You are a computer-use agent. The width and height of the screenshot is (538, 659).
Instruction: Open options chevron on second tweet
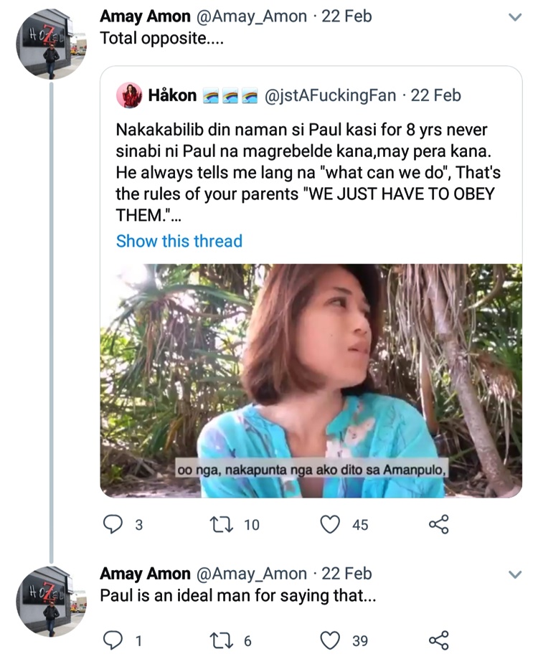515,574
